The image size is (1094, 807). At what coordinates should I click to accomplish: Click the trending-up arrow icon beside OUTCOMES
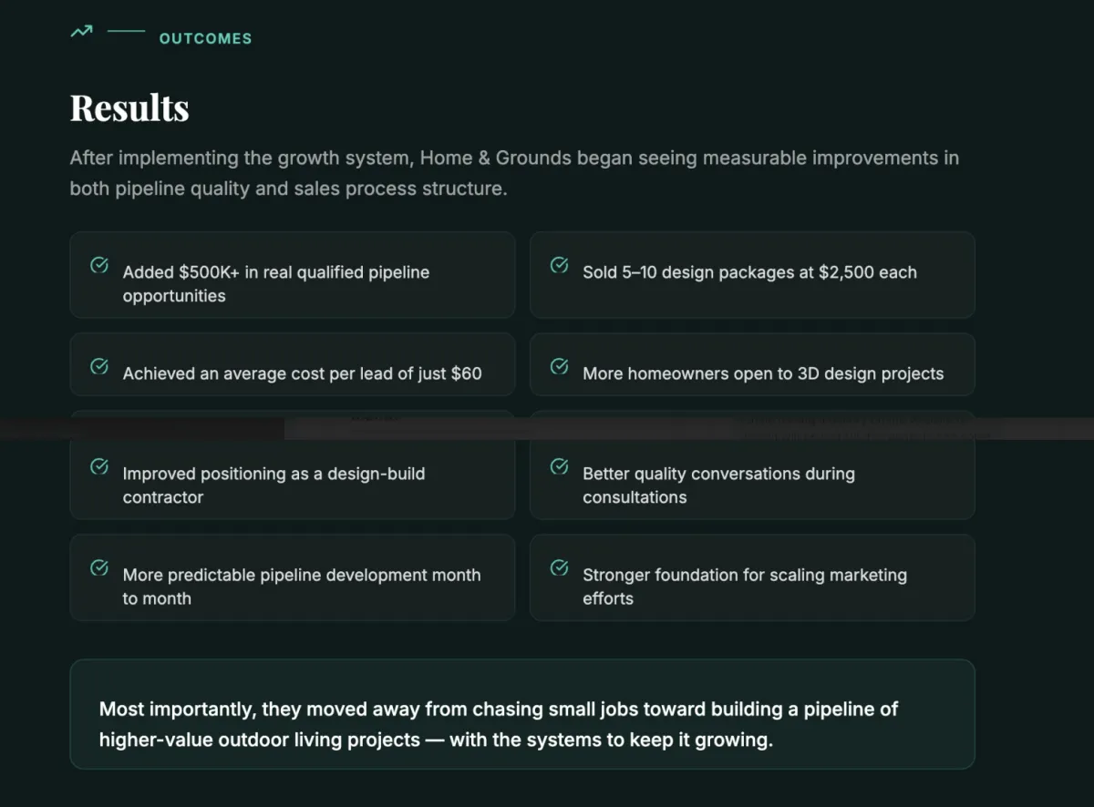coord(81,32)
